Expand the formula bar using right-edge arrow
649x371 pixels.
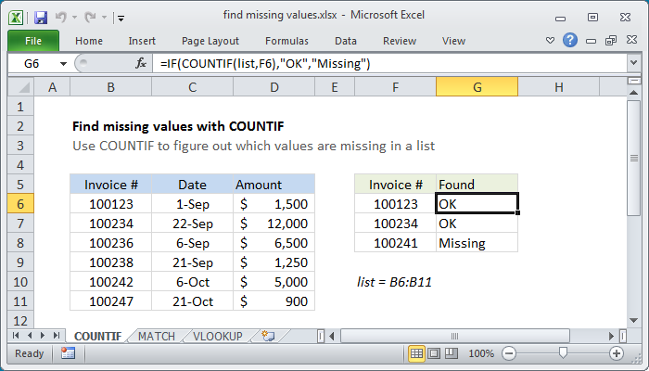point(634,63)
